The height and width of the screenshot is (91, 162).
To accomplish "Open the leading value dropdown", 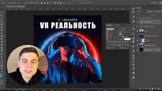I will pyautogui.click(x=130, y=32).
